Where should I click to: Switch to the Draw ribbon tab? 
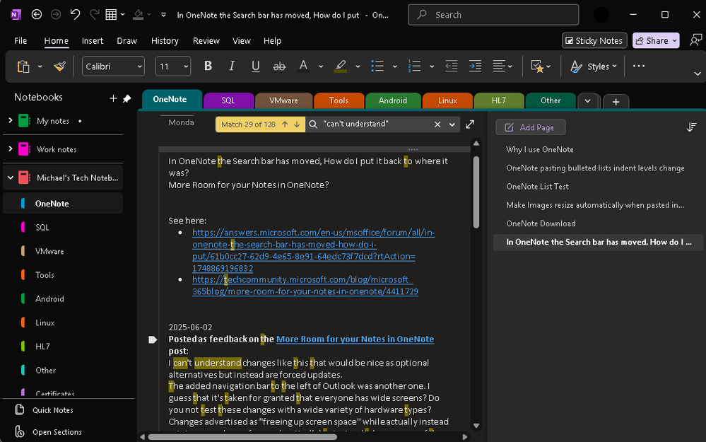point(127,40)
